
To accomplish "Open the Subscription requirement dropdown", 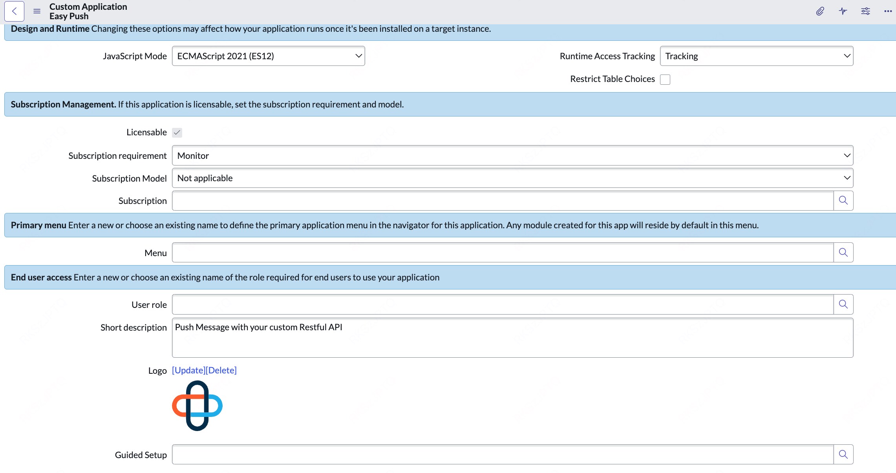I will coord(512,156).
